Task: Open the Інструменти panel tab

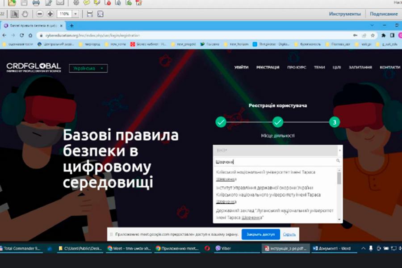Action: (x=344, y=14)
